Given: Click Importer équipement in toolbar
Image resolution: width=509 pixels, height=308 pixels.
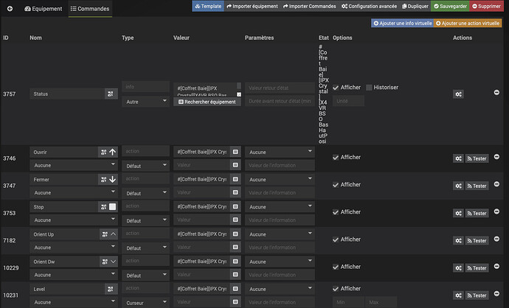Looking at the screenshot, I should tap(252, 6).
